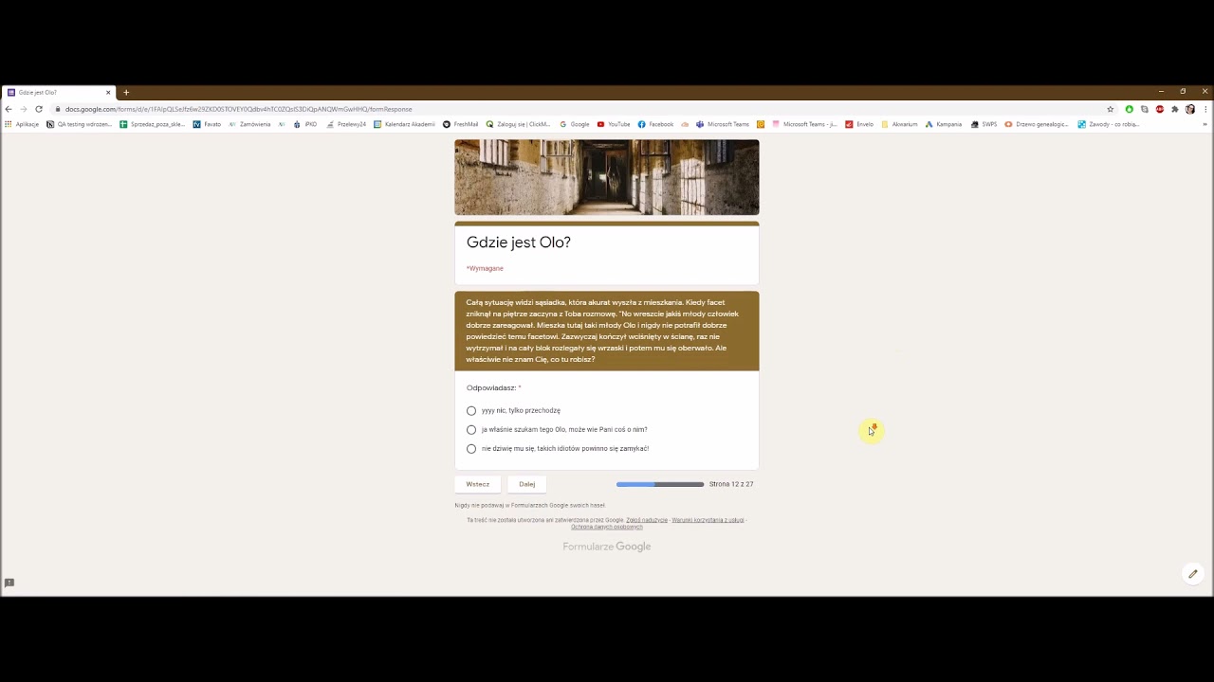Click the prison corridor header image
Image resolution: width=1214 pixels, height=682 pixels.
click(607, 177)
